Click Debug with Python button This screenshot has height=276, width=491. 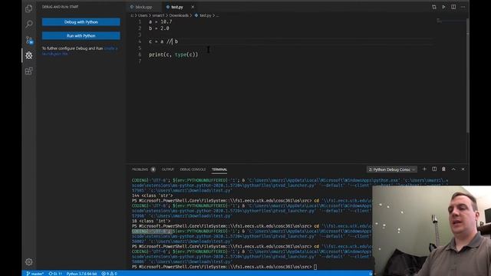(x=81, y=22)
